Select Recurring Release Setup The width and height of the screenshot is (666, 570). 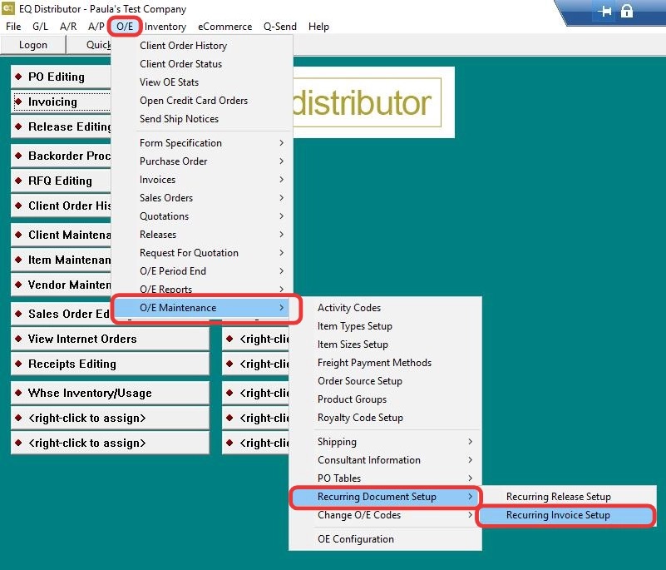coord(569,496)
